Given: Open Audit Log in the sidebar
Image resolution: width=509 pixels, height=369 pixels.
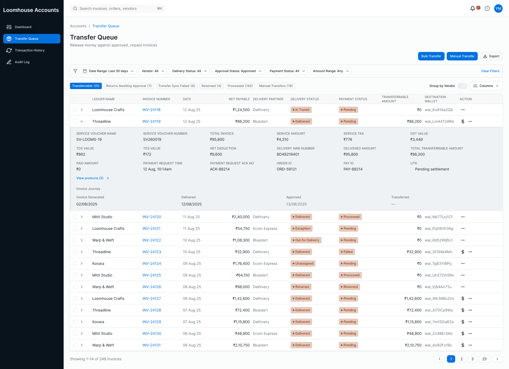Looking at the screenshot, I should coord(32,62).
